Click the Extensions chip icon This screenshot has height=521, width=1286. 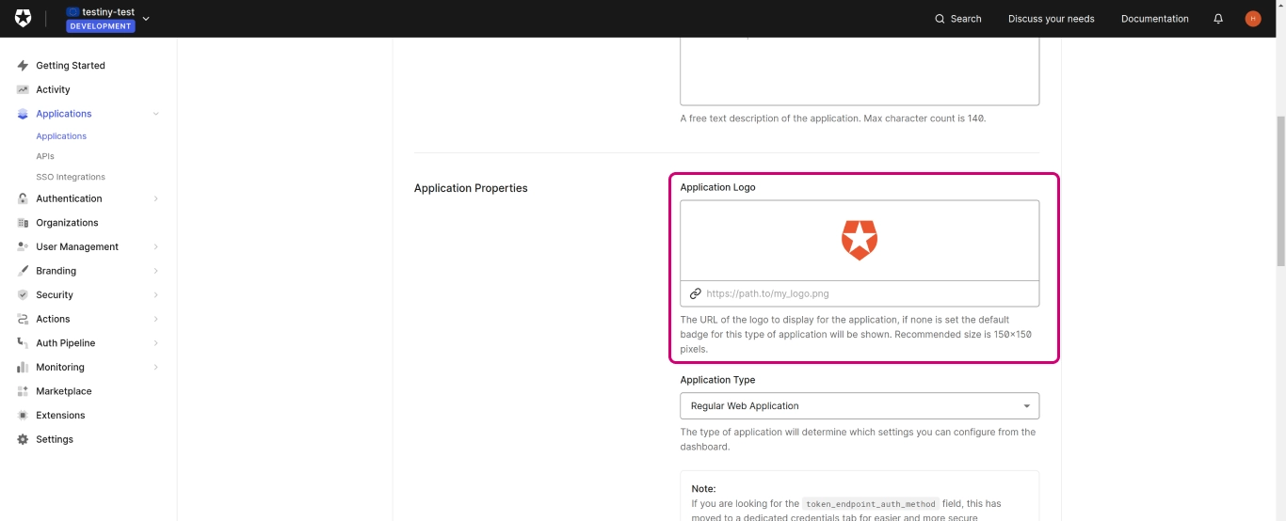[x=23, y=415]
